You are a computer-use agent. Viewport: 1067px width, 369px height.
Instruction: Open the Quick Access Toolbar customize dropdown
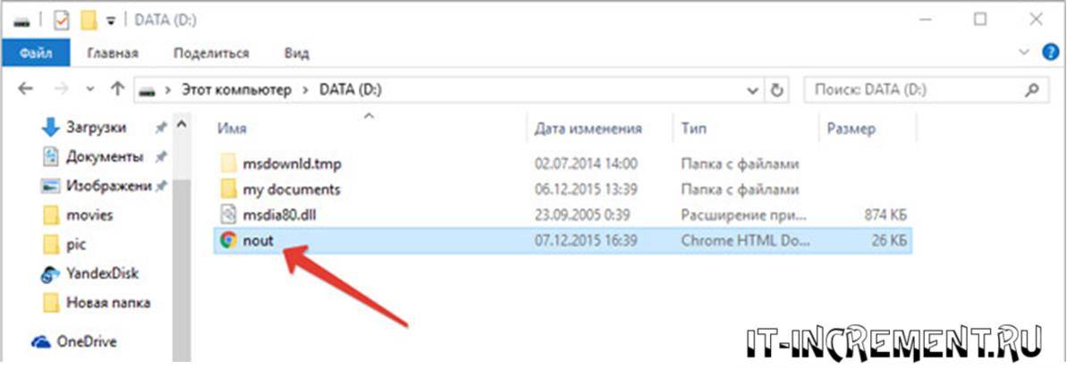coord(111,19)
